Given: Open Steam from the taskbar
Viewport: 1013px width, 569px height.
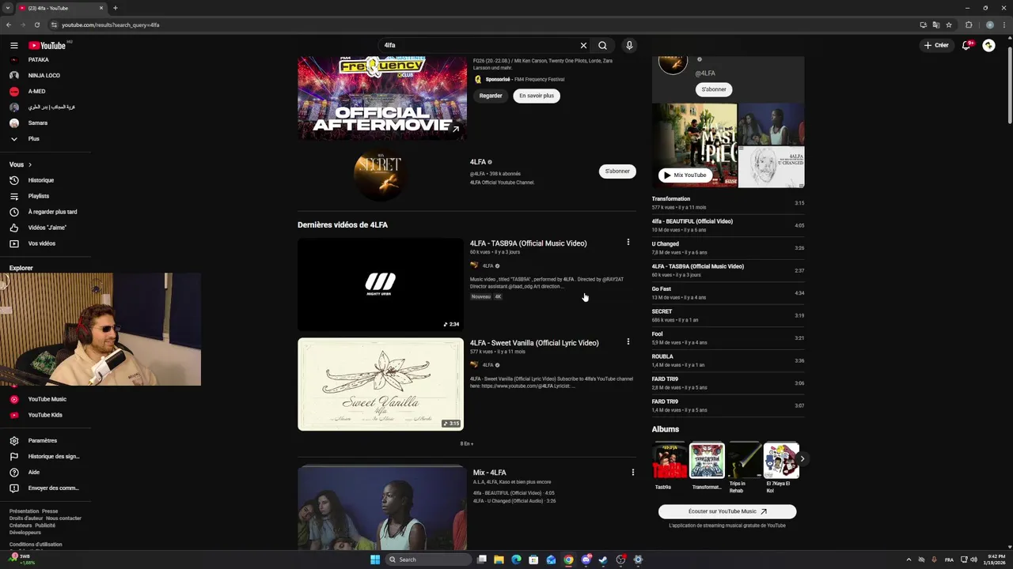Looking at the screenshot, I should pyautogui.click(x=603, y=560).
